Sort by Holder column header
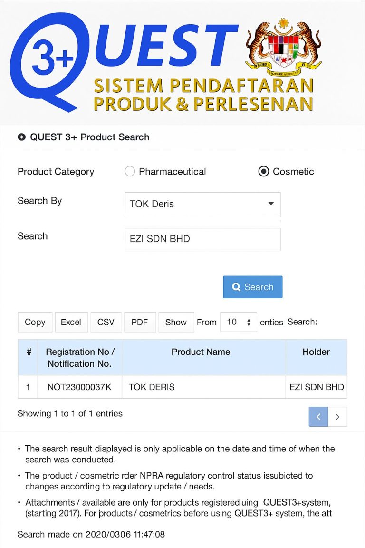 [316, 352]
